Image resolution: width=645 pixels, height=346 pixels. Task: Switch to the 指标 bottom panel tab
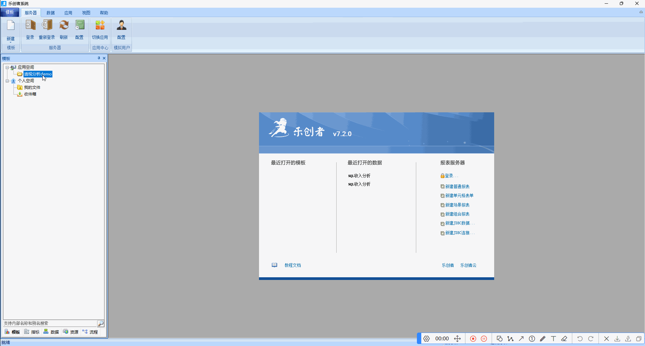(x=32, y=332)
